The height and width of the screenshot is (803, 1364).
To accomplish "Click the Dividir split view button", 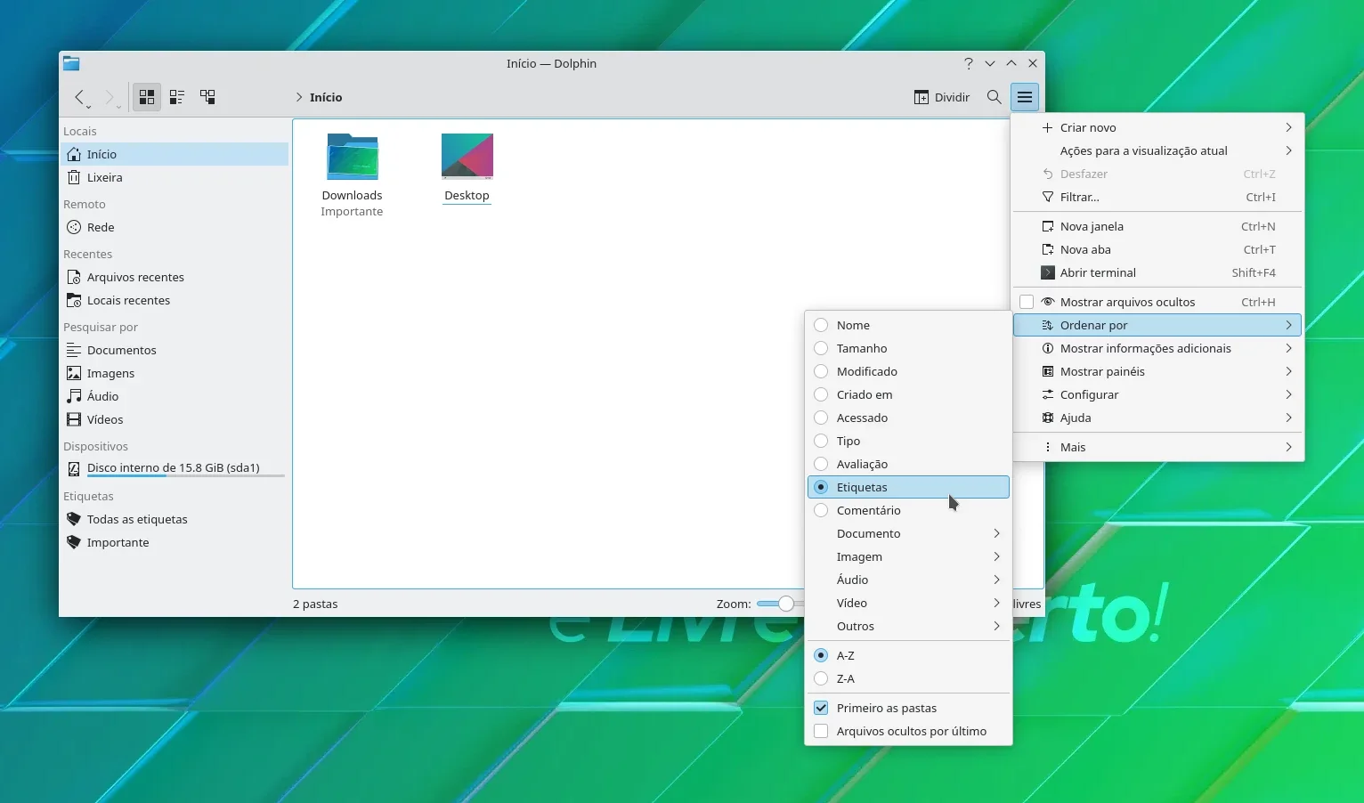I will [x=942, y=97].
